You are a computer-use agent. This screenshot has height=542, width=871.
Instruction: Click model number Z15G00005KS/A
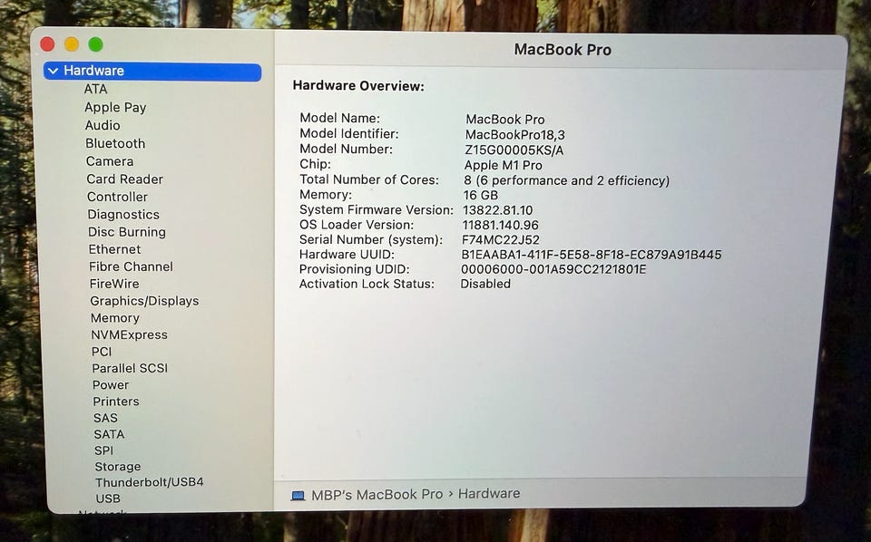pos(514,150)
